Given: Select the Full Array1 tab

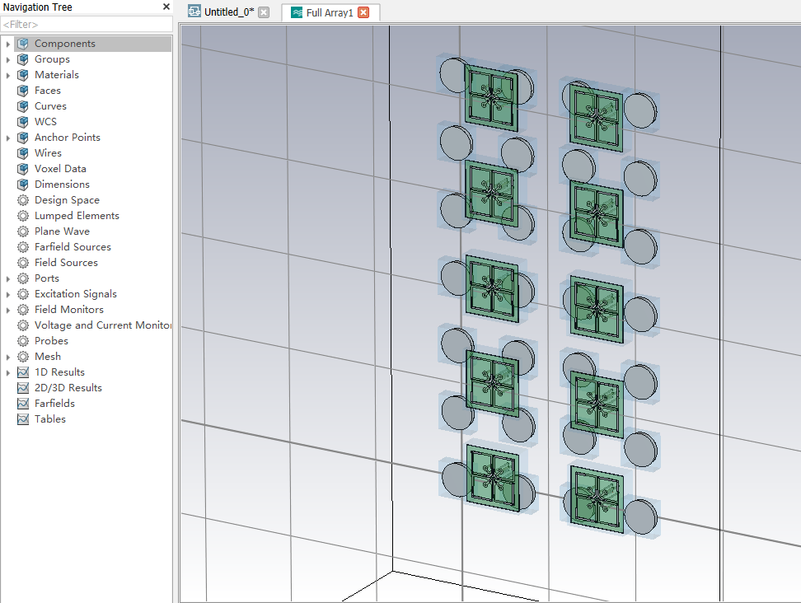Looking at the screenshot, I should 329,12.
